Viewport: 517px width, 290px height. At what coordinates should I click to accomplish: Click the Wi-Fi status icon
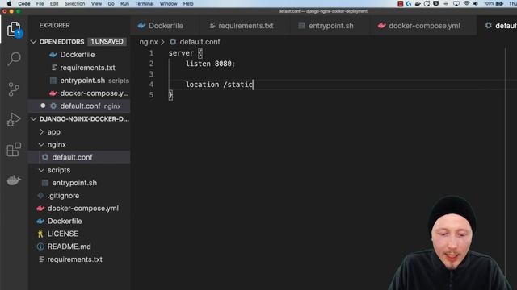466,3
